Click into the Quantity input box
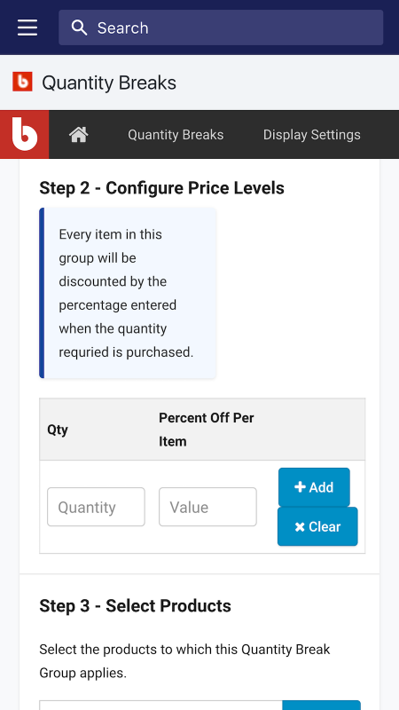This screenshot has height=710, width=399. tap(96, 507)
